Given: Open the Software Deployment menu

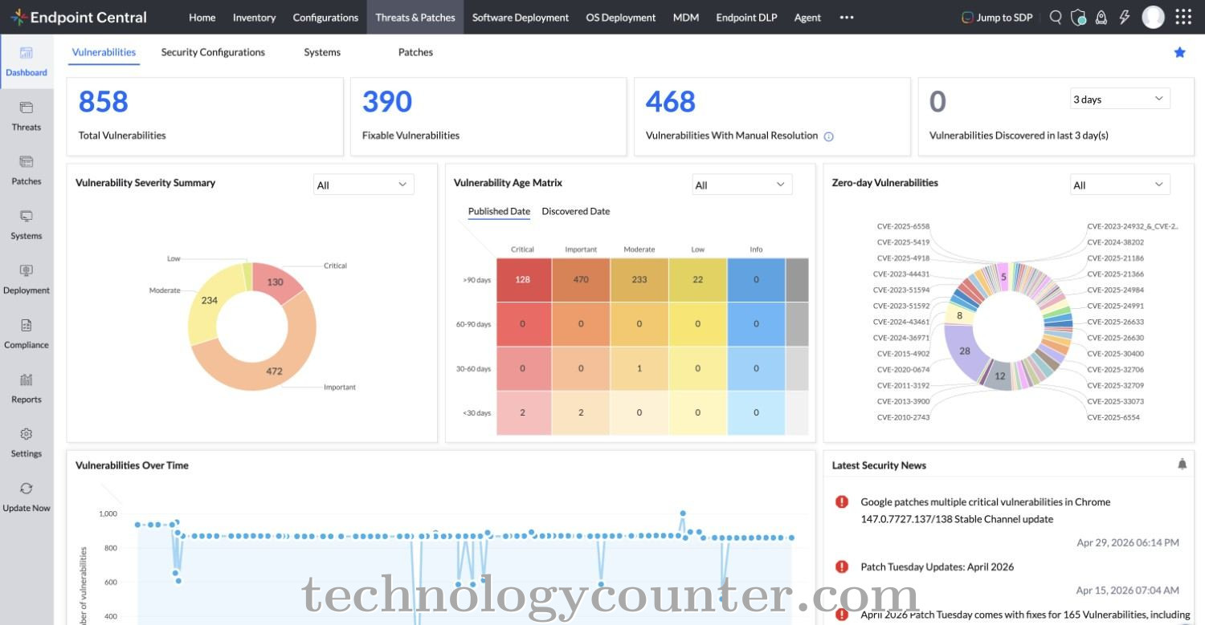Looking at the screenshot, I should (521, 17).
